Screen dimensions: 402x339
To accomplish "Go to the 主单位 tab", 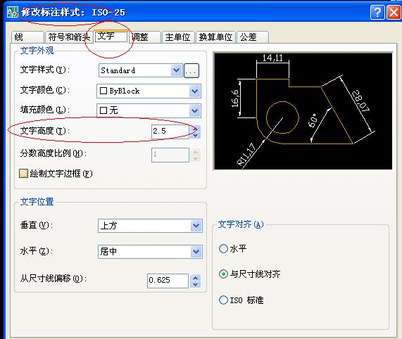I will click(x=177, y=37).
